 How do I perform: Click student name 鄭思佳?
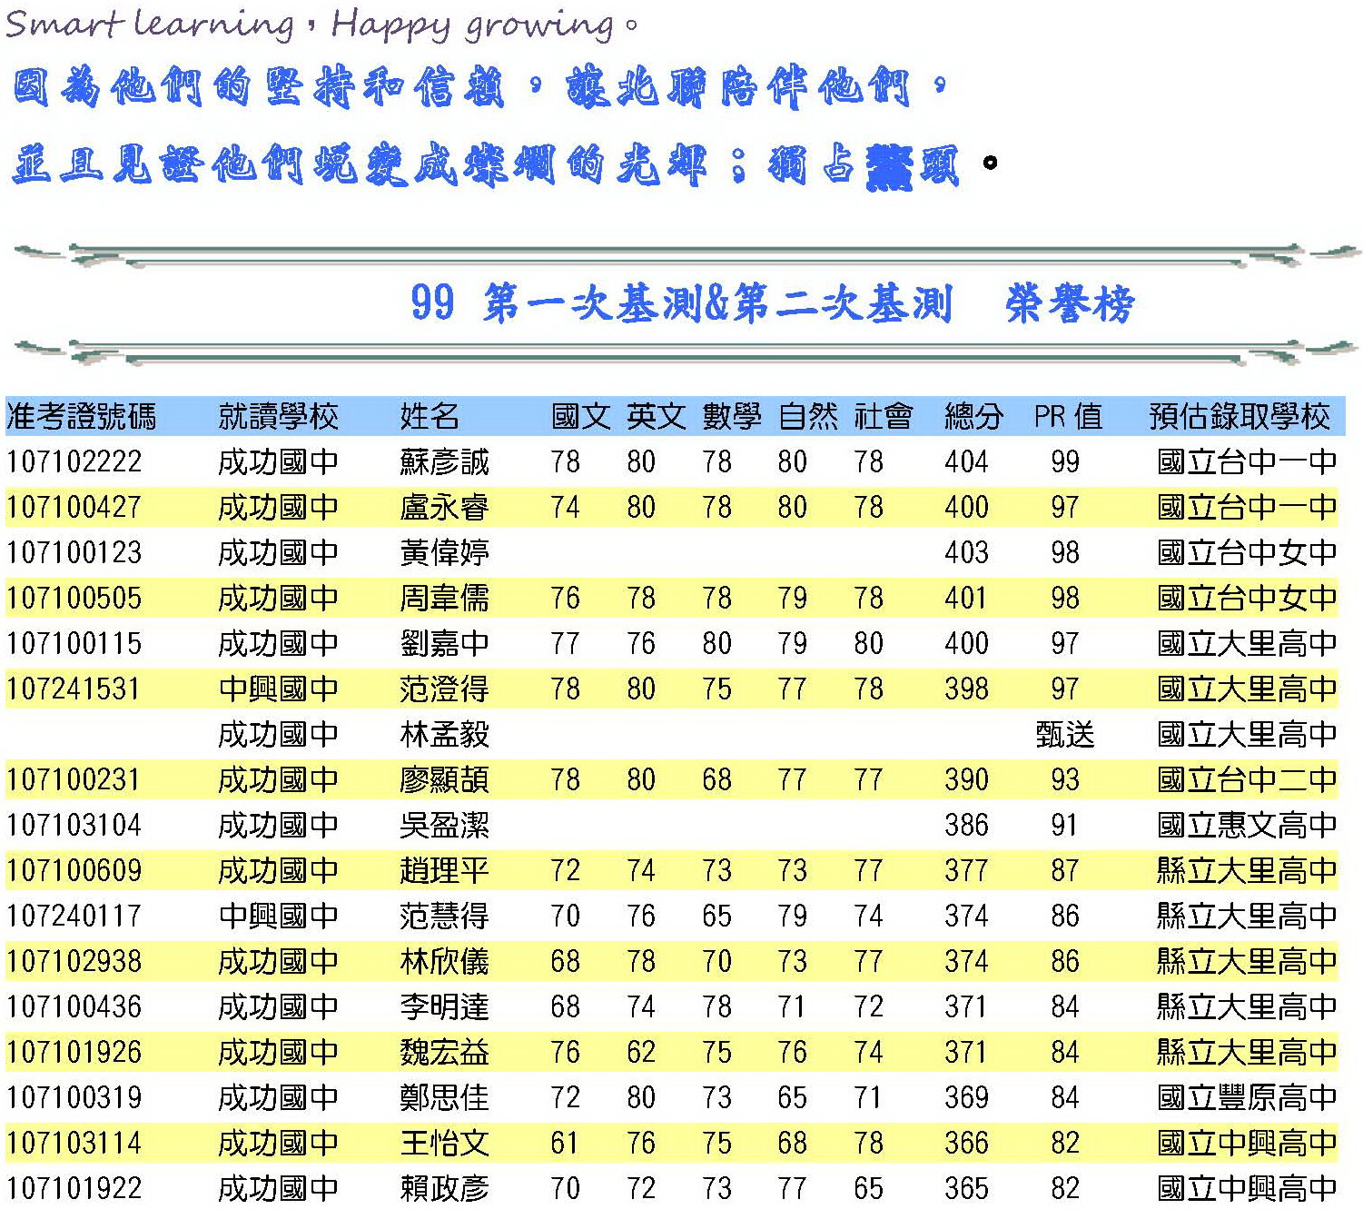coord(444,1098)
